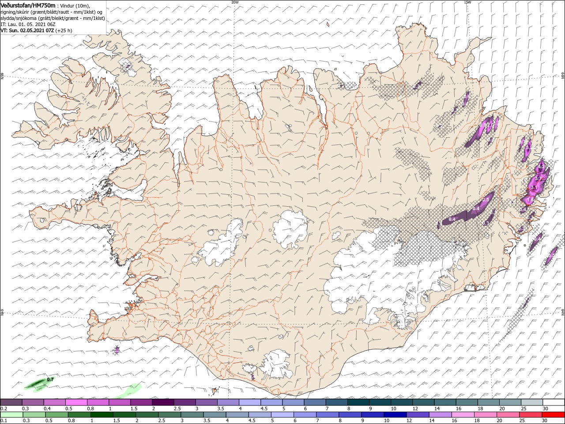This screenshot has width=565, height=424.
Task: Click the Veðurstofan/HM750m title text
Action: click(28, 5)
